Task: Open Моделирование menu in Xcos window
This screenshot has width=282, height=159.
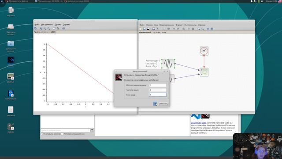Action: (x=167, y=25)
